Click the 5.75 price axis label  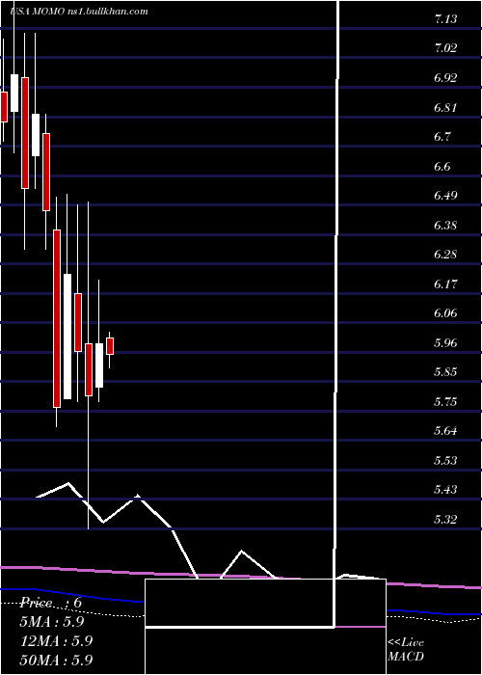[x=445, y=402]
